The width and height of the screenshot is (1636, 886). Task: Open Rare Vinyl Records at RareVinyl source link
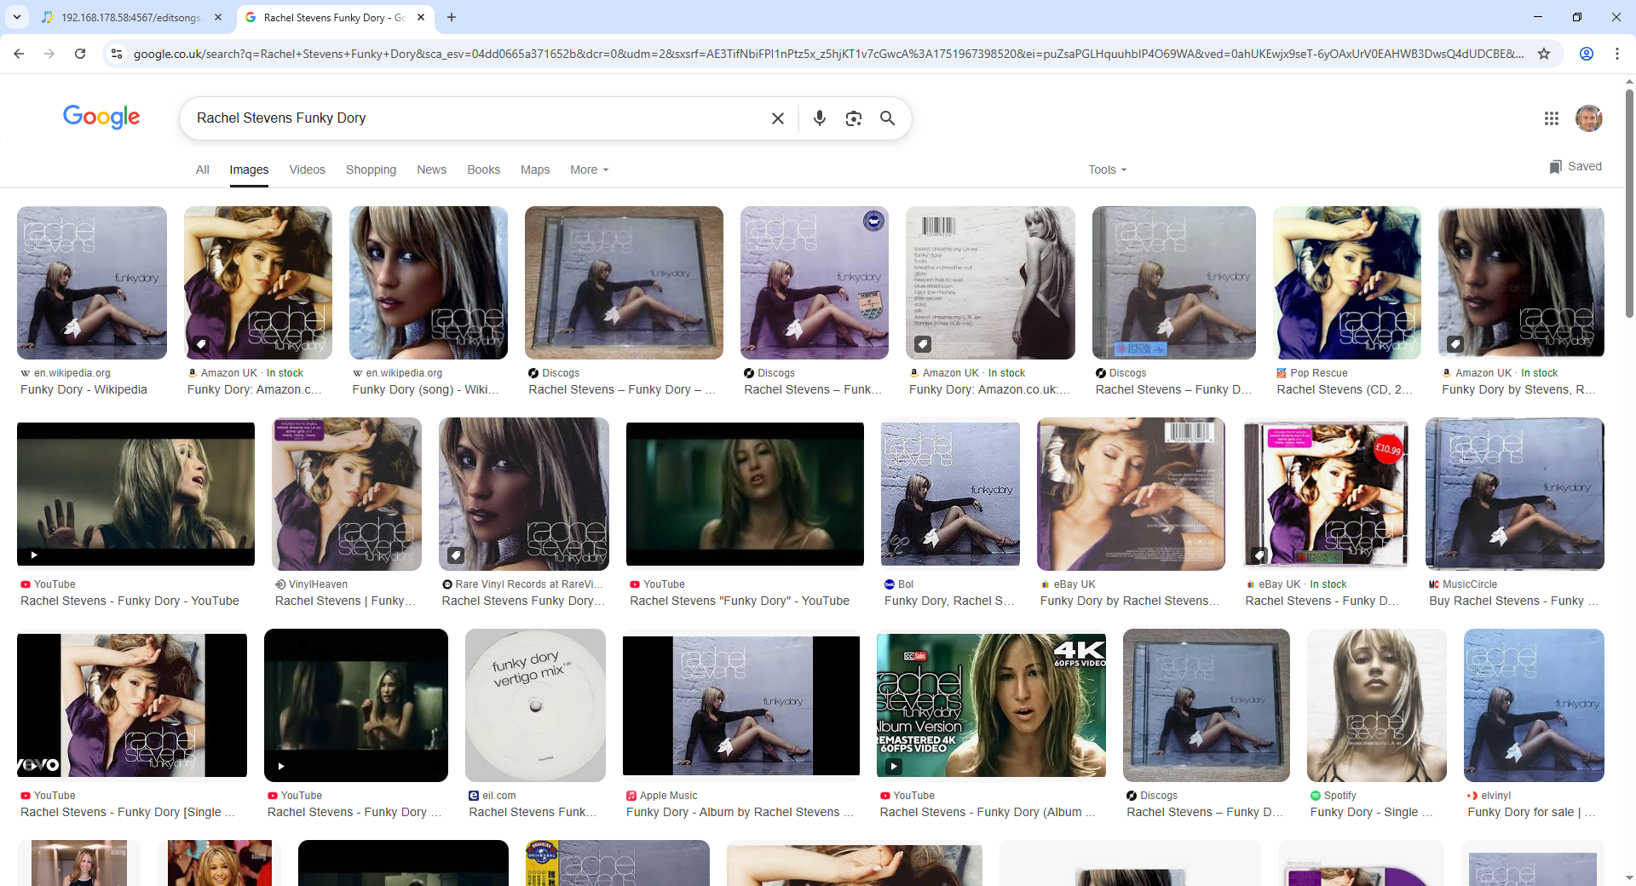(522, 584)
